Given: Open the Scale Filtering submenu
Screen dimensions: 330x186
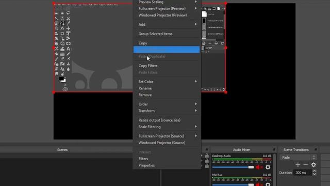Looking at the screenshot, I should click(167, 127).
